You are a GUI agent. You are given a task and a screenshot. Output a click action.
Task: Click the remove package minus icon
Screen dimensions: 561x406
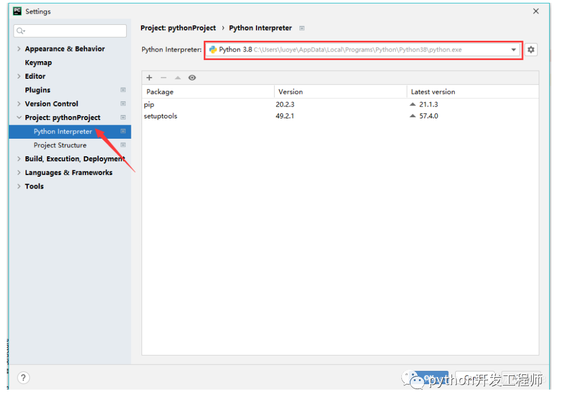tap(164, 78)
